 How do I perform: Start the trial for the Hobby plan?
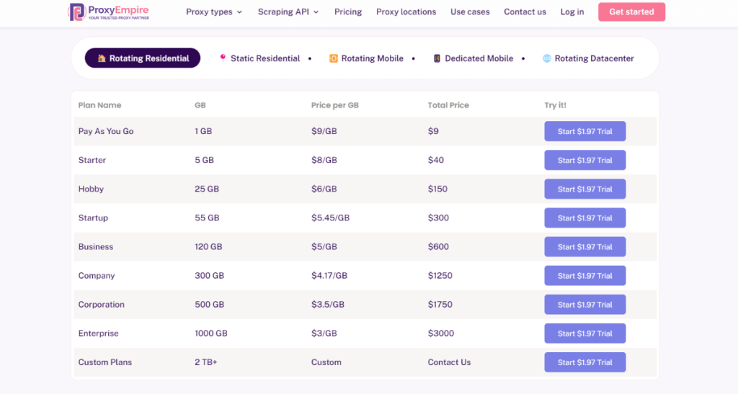[x=584, y=189]
